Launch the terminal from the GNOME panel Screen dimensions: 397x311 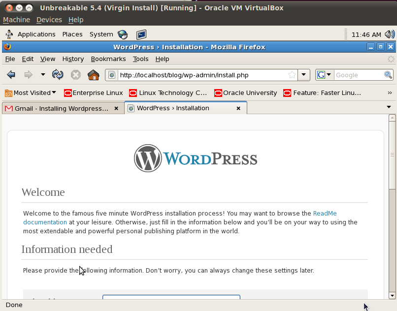click(x=141, y=34)
